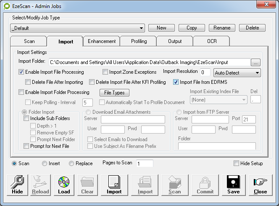Toggle the Import File from EDRMS checkbox
This screenshot has width=279, height=206.
tap(176, 82)
